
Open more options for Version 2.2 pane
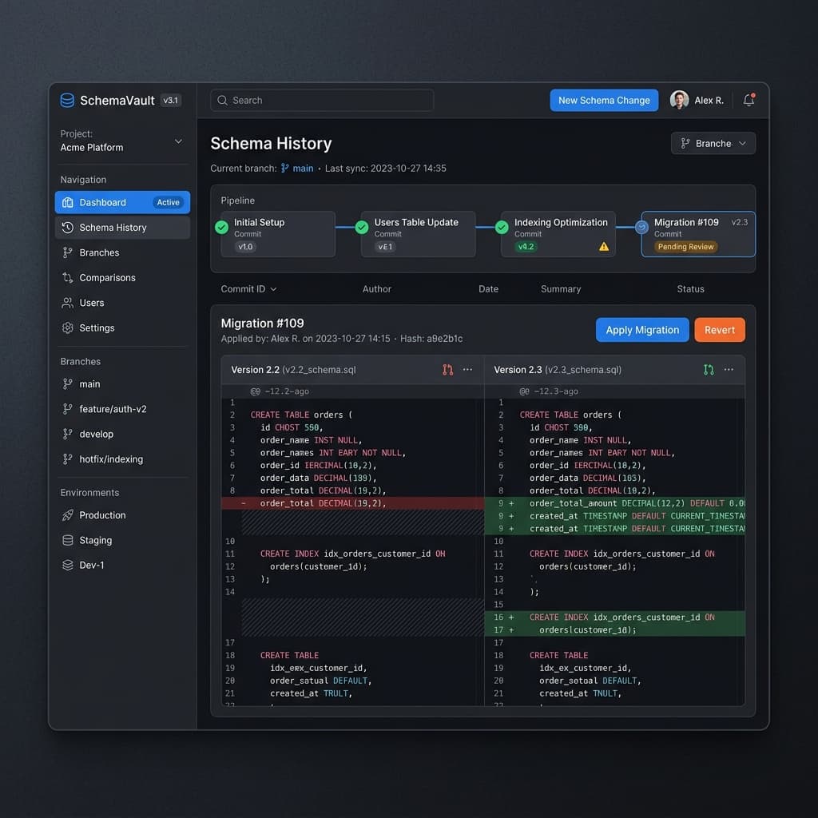pos(468,369)
